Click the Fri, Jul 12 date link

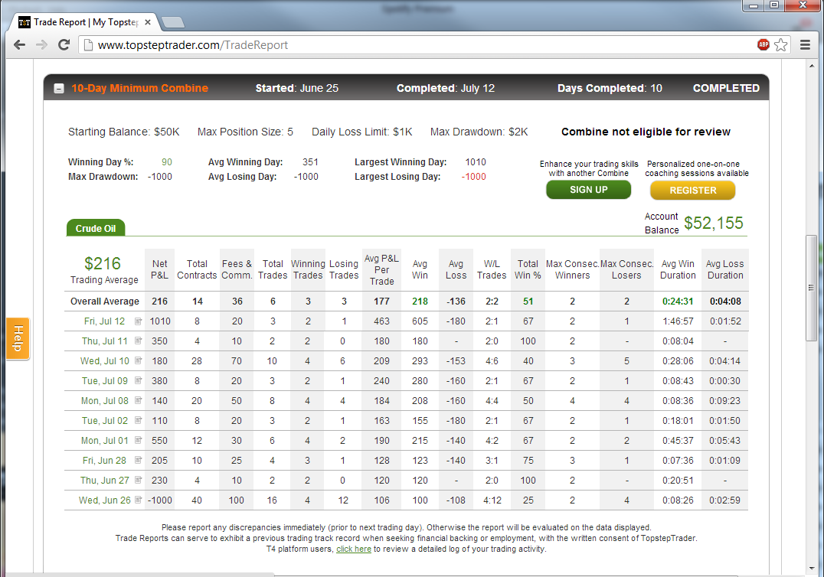[104, 321]
